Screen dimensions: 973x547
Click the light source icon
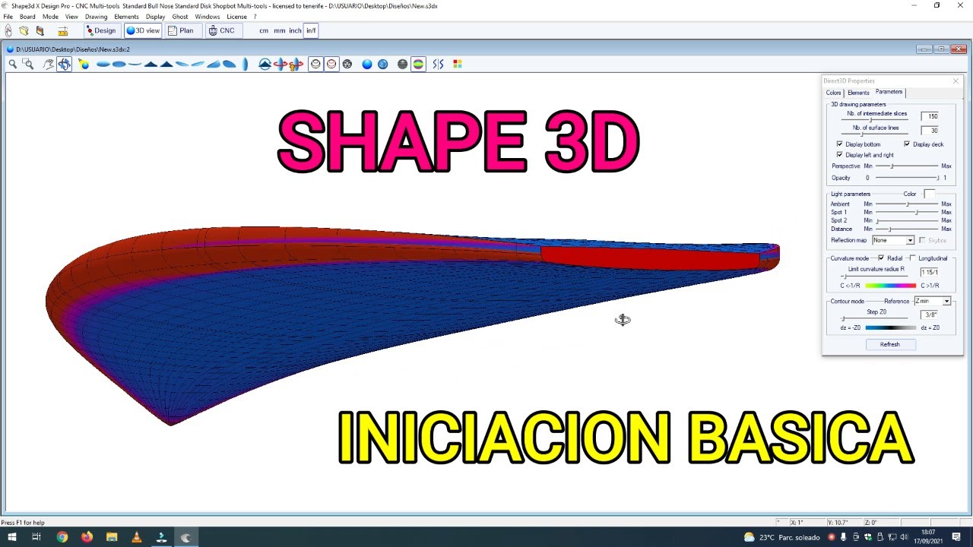pyautogui.click(x=84, y=65)
